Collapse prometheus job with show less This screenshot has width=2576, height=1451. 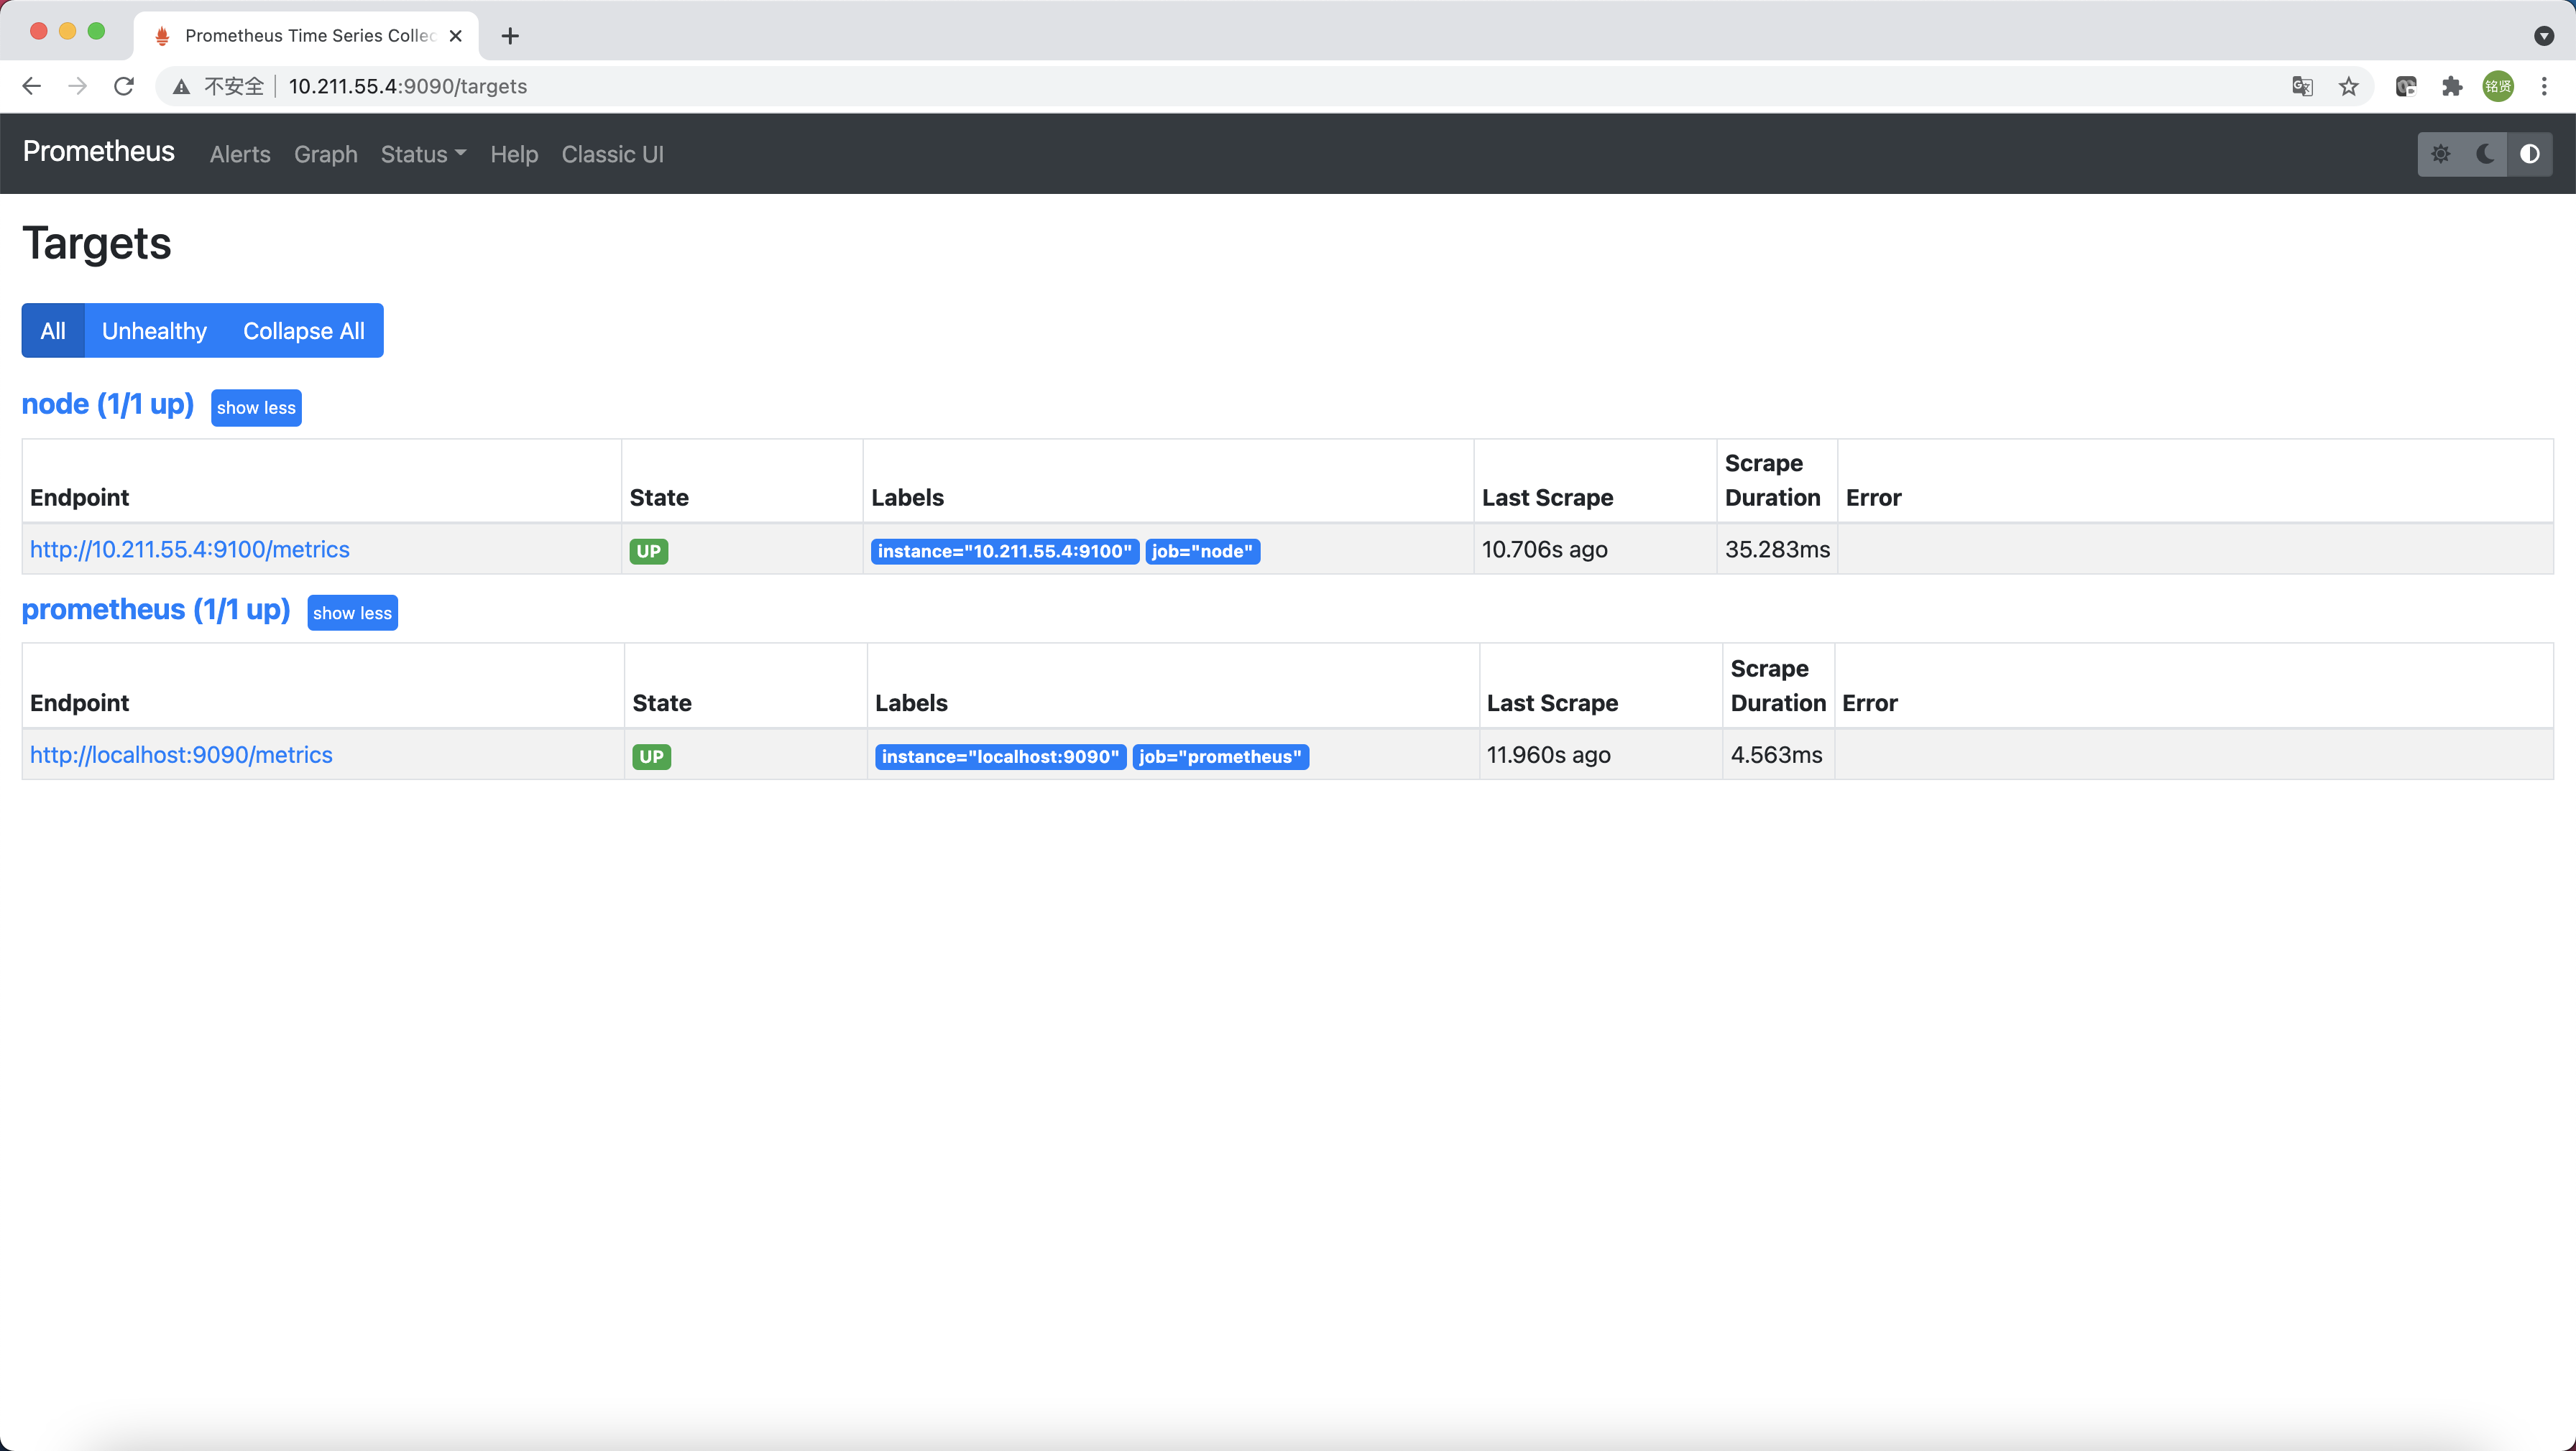(352, 613)
